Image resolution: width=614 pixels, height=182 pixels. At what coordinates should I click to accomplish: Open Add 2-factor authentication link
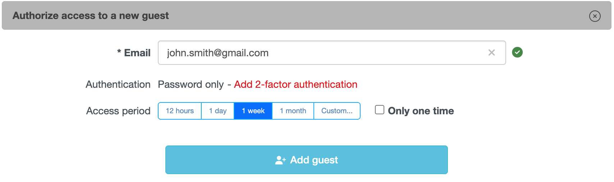coord(295,85)
